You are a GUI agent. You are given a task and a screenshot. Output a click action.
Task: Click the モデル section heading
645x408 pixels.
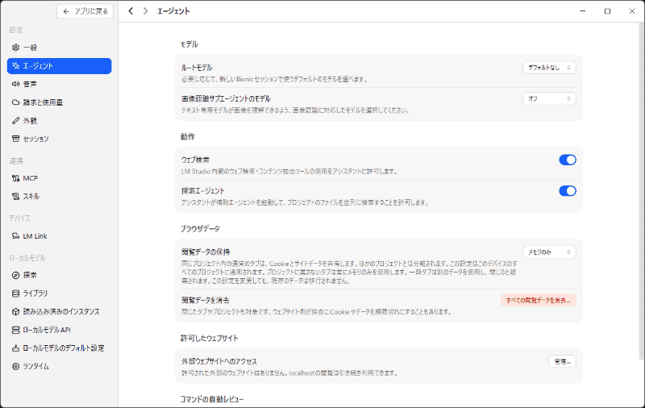(x=189, y=44)
